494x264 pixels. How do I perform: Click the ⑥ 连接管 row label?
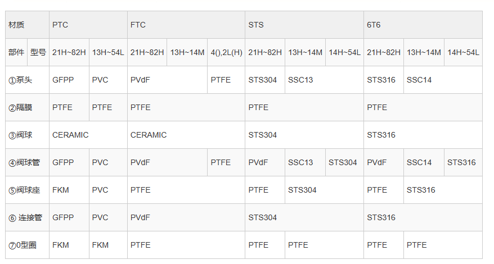[27, 217]
